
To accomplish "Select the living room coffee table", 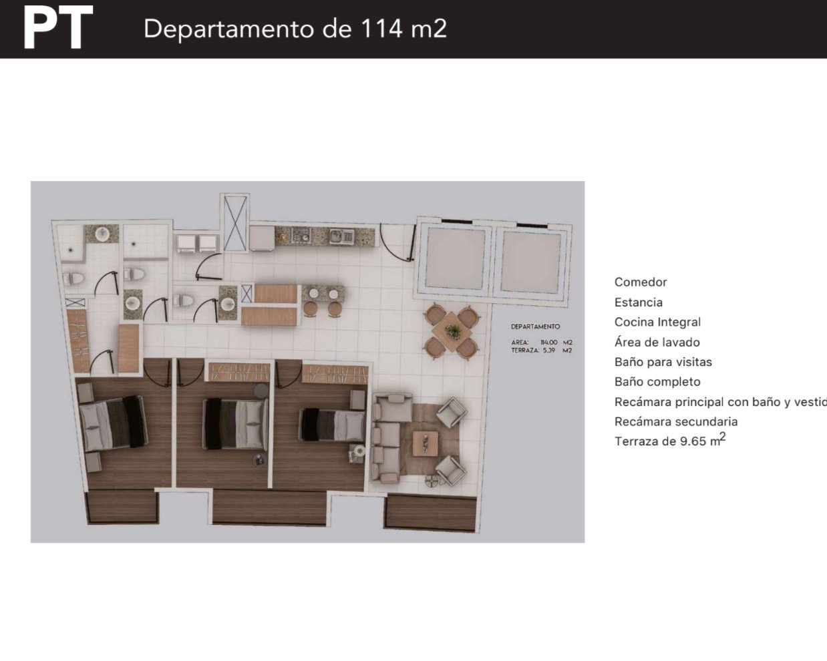I will coord(425,442).
